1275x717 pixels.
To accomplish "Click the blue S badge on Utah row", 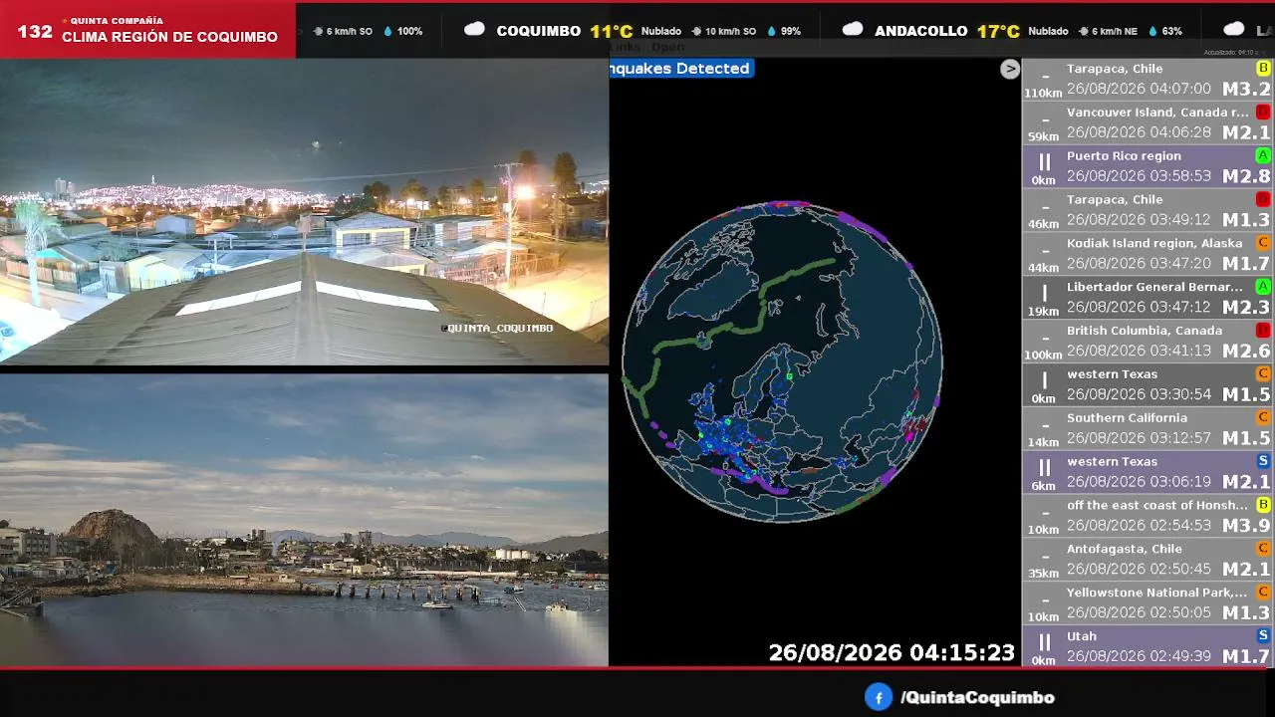I will [x=1263, y=635].
